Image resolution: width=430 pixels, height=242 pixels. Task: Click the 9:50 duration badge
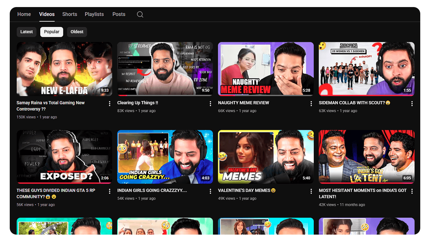pos(206,90)
